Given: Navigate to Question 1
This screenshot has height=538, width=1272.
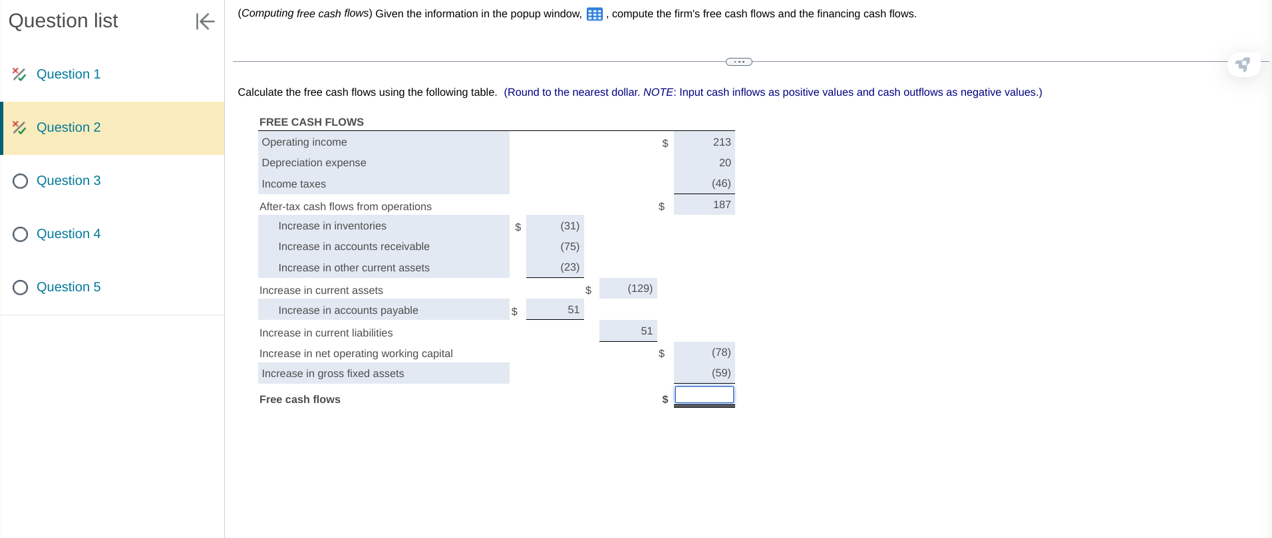Looking at the screenshot, I should tap(69, 74).
